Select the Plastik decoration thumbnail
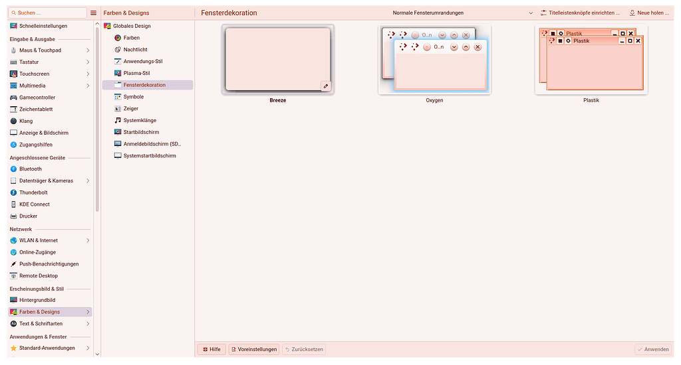Image resolution: width=681 pixels, height=365 pixels. 591,59
